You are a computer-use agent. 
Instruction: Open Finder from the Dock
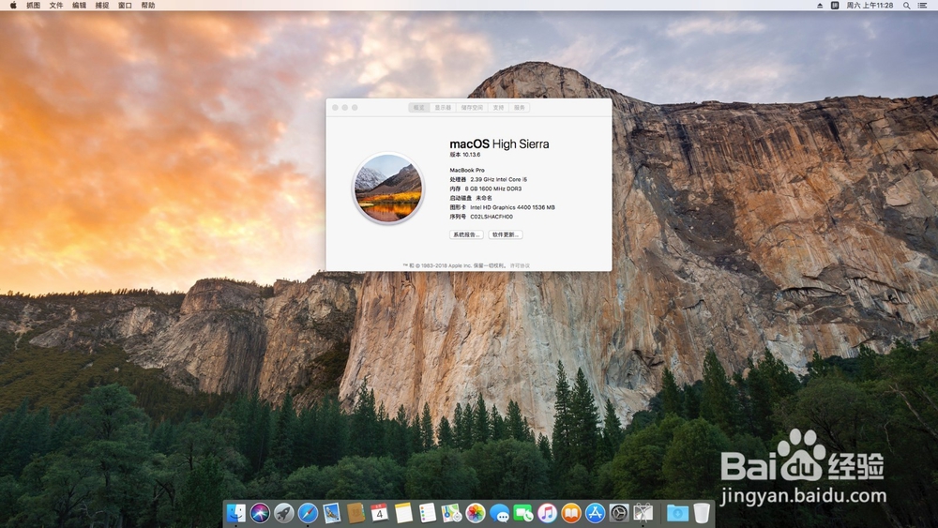coord(235,512)
